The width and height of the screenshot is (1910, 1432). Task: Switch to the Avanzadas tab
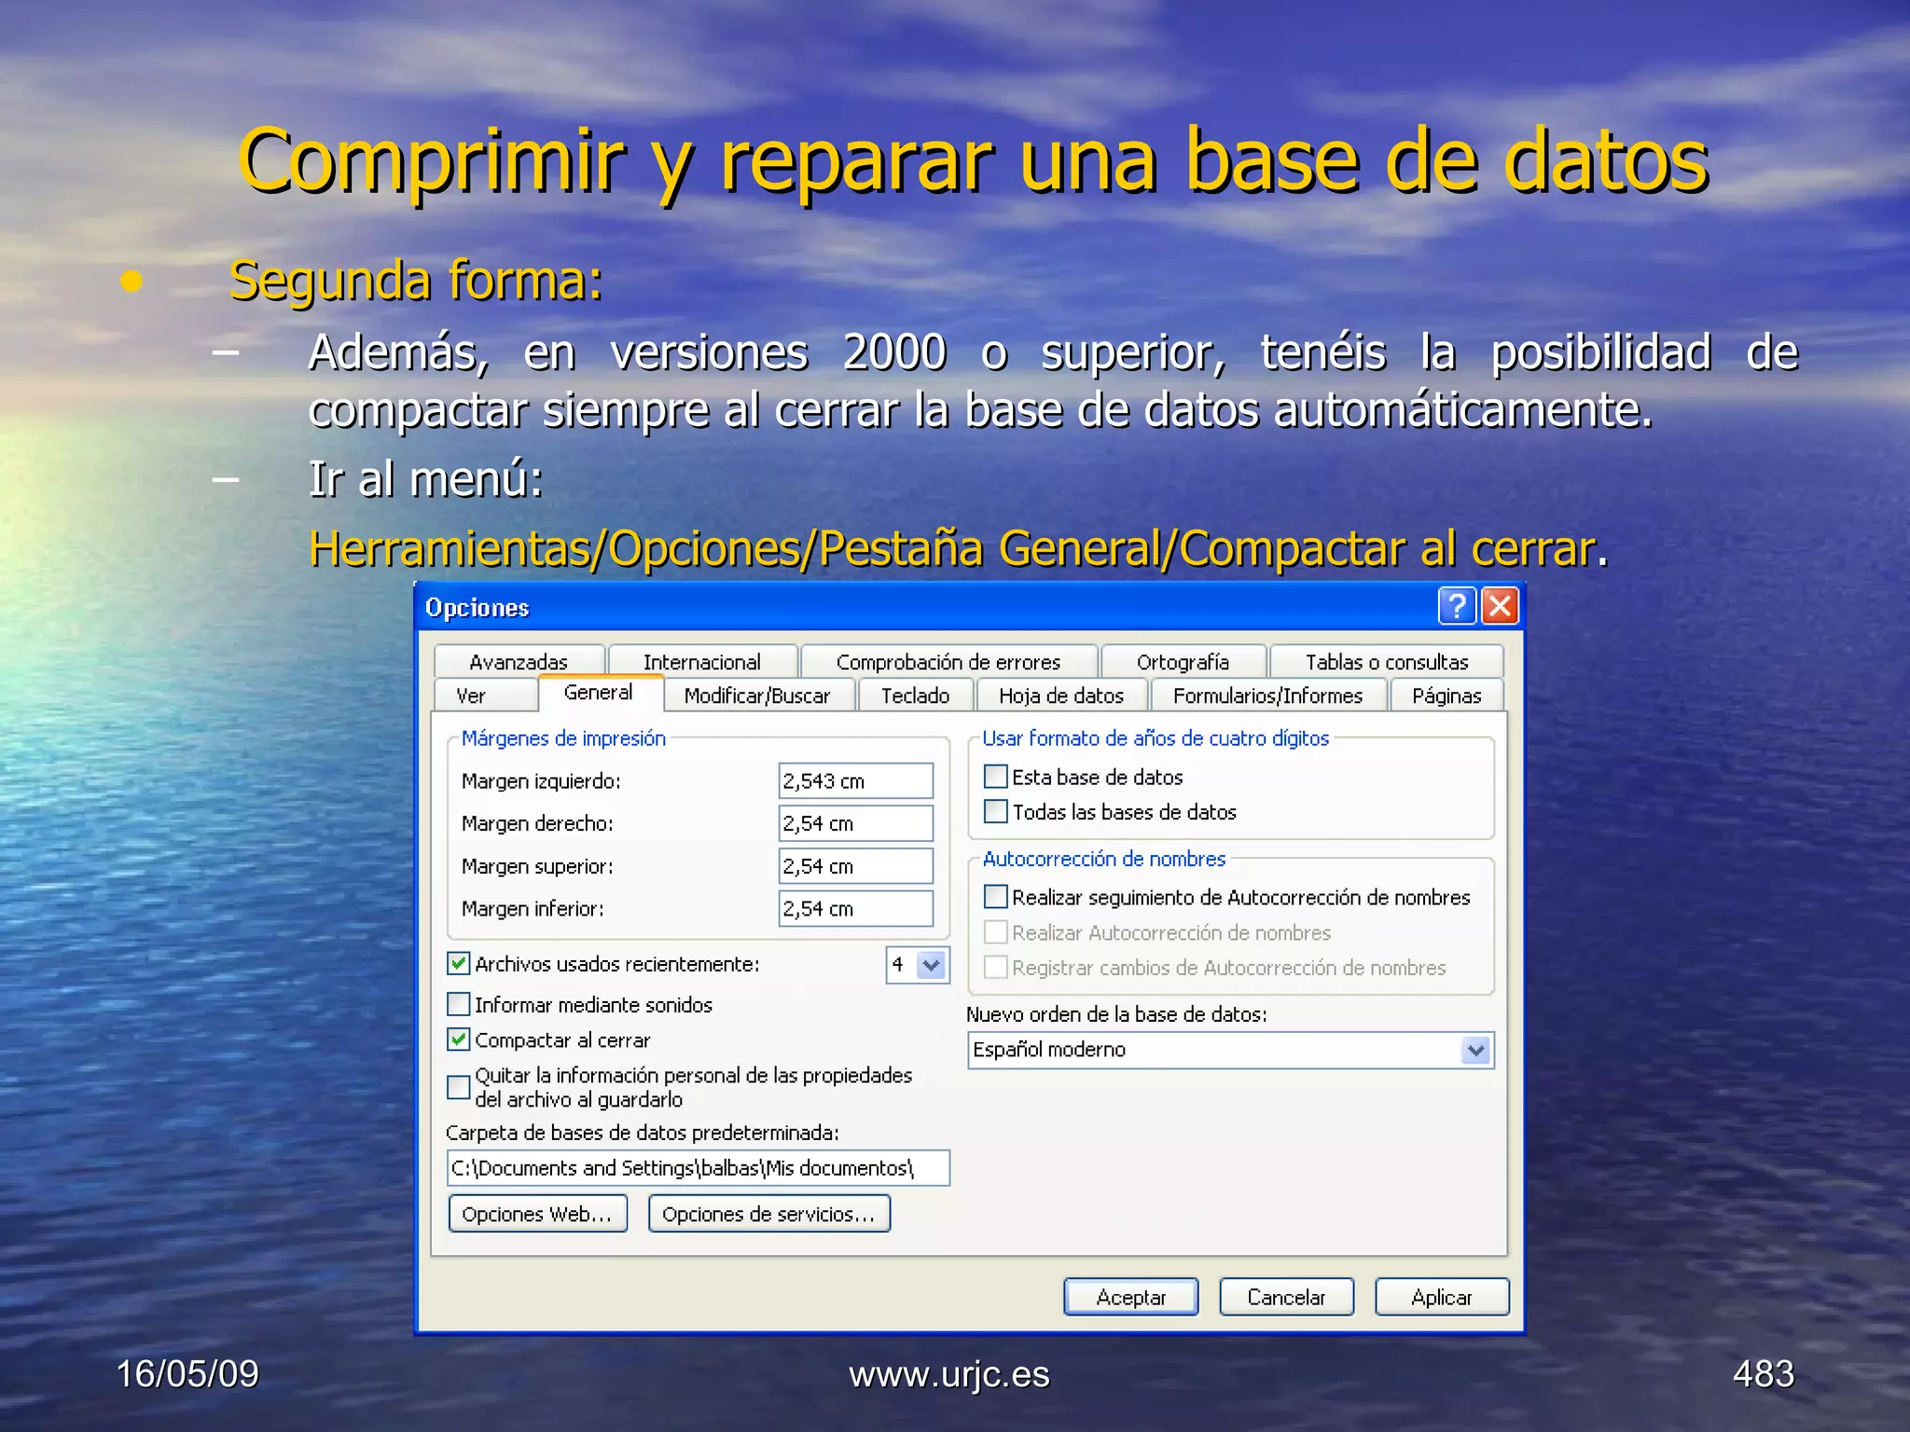519,662
